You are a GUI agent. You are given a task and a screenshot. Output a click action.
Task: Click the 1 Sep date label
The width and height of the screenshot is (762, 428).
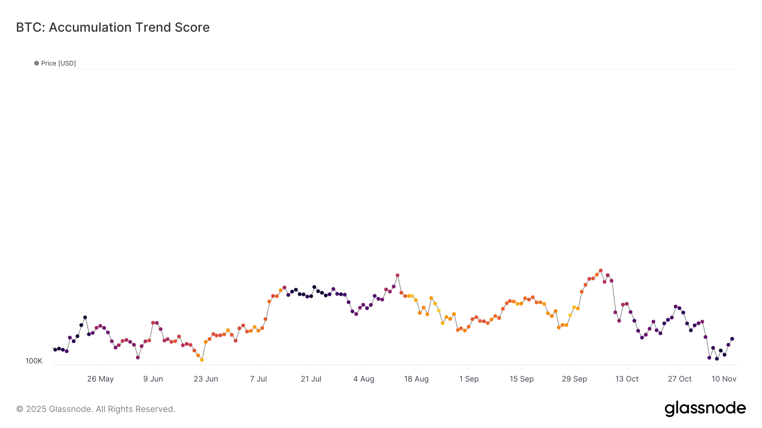pos(469,379)
